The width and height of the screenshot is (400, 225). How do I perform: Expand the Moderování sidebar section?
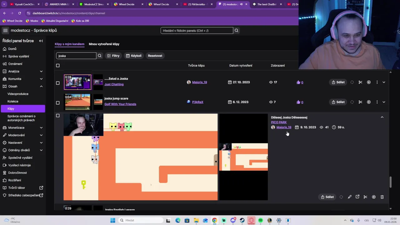(x=41, y=135)
